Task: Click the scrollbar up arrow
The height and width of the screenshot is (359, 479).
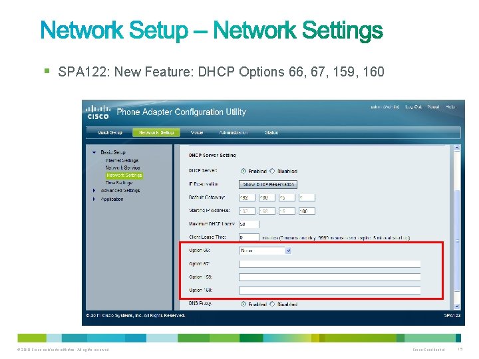Action: (457, 148)
